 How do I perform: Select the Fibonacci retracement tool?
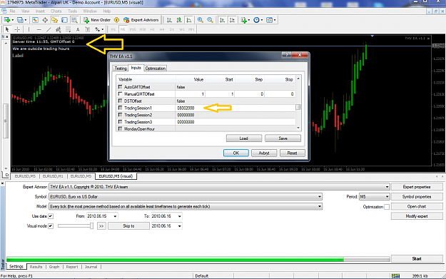tap(68, 29)
